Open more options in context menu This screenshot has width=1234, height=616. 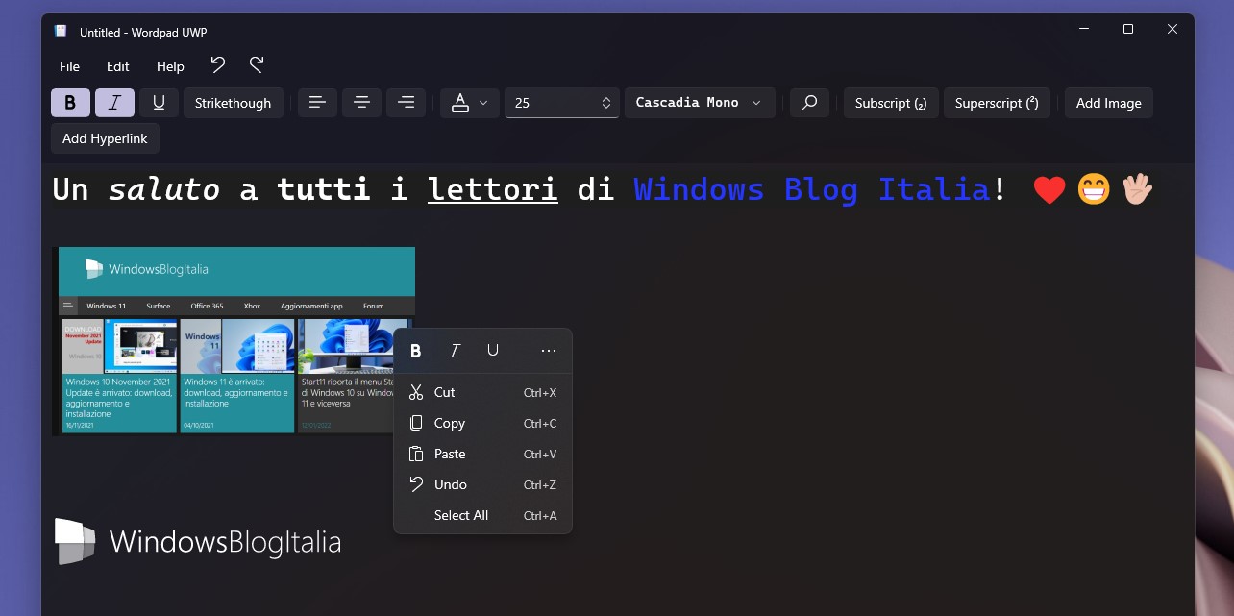(x=549, y=351)
